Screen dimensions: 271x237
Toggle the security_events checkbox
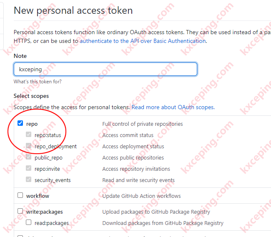click(x=28, y=180)
